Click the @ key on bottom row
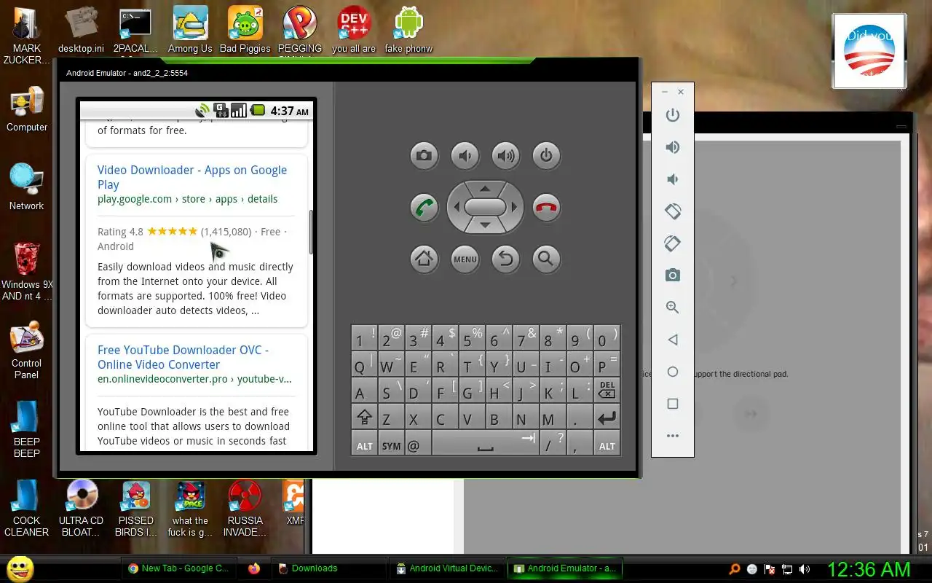This screenshot has width=932, height=583. pos(418,445)
